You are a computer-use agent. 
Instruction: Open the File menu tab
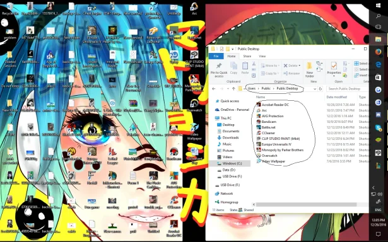(216, 56)
